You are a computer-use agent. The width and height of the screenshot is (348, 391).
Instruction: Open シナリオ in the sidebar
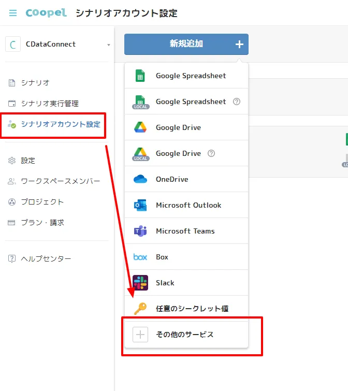[x=35, y=83]
